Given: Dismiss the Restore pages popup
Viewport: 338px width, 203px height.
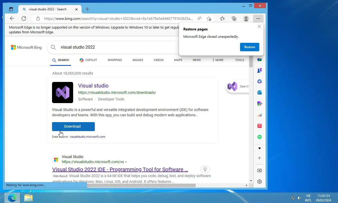Looking at the screenshot, I should (259, 26).
